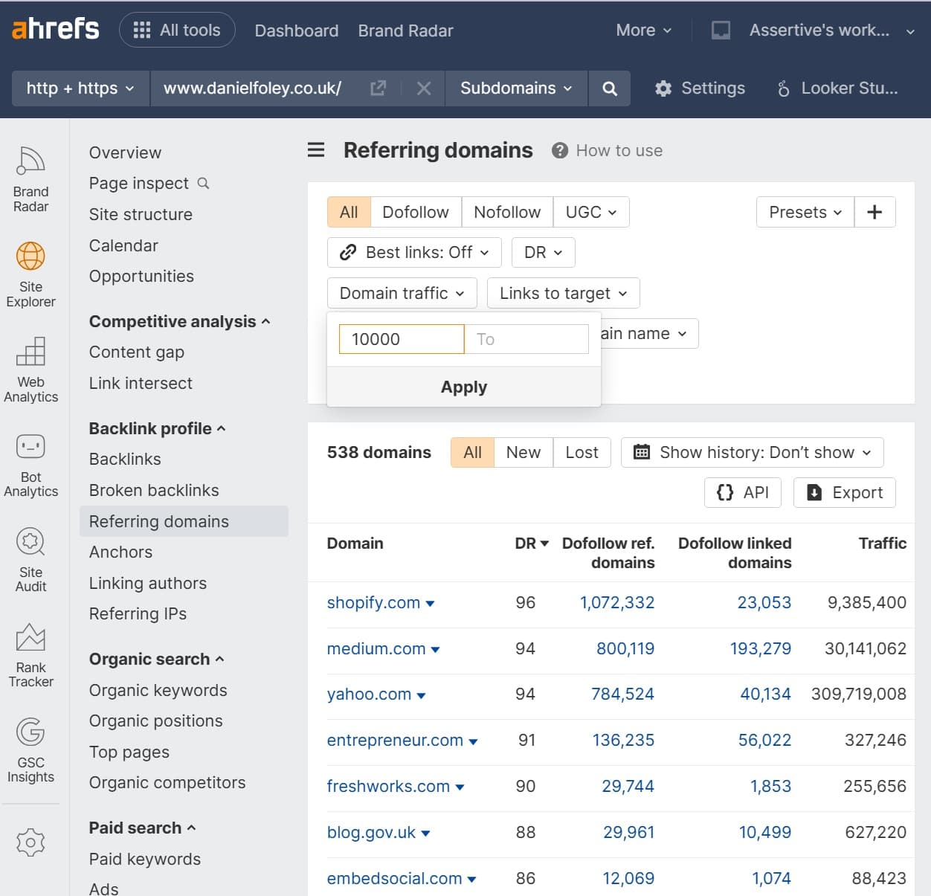Add a new preset with plus button

point(874,212)
